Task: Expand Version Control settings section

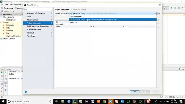Action: pos(25,20)
